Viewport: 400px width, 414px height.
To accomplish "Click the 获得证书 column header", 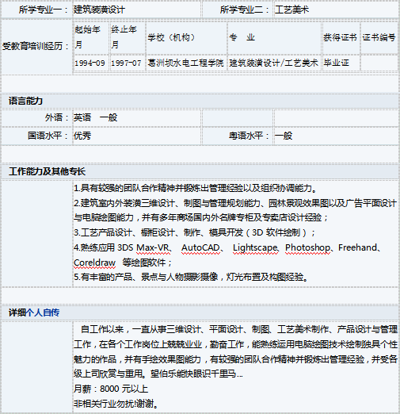I will 341,37.
